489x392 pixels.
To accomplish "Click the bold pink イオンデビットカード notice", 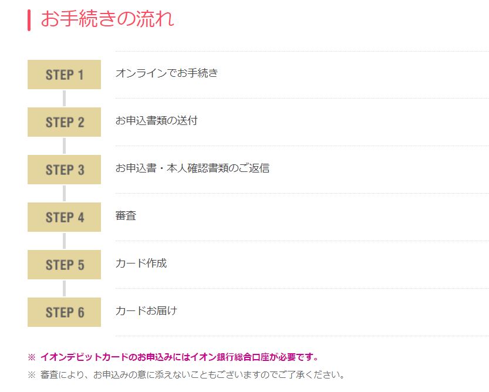I will (179, 357).
